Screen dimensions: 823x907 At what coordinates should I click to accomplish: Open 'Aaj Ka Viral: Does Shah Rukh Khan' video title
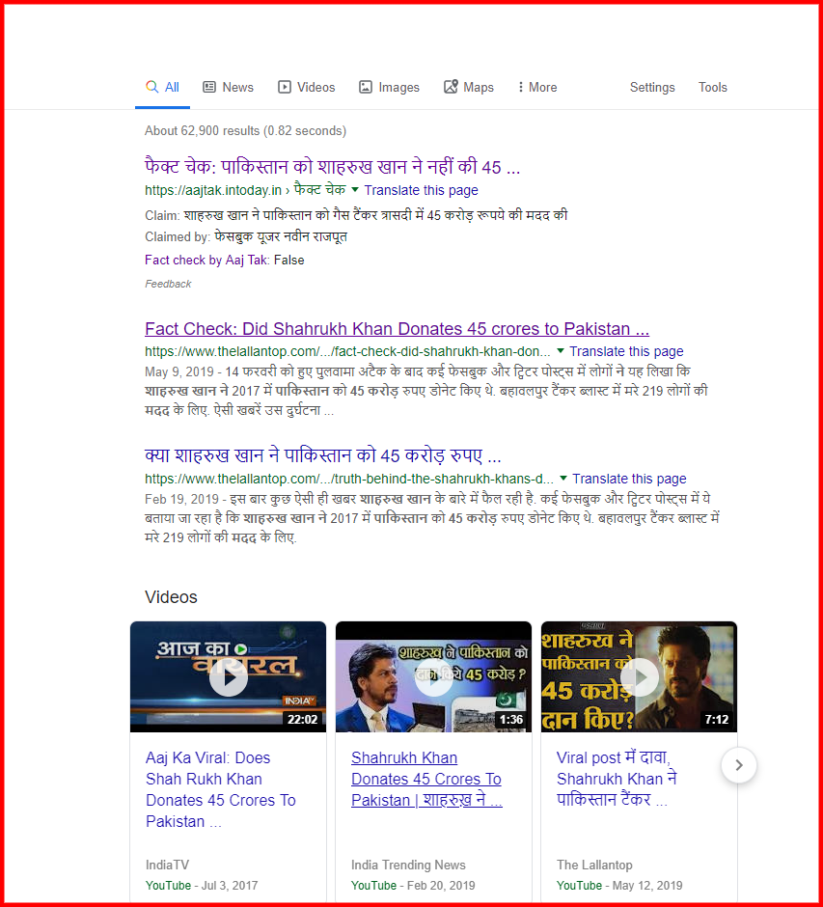tap(220, 789)
